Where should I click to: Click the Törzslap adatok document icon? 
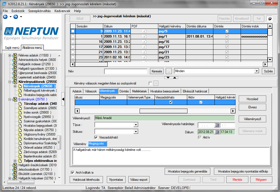click(20, 104)
